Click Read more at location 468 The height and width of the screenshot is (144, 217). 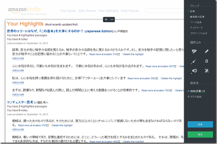click(103, 142)
